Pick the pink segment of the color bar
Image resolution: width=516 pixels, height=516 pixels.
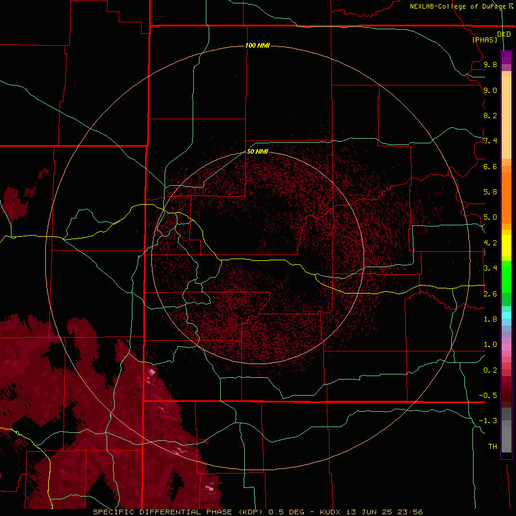(x=506, y=347)
